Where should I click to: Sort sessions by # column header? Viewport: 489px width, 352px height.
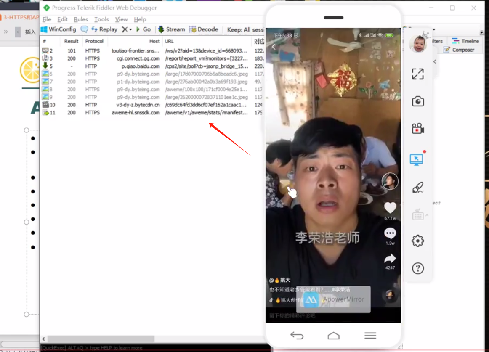click(x=45, y=41)
